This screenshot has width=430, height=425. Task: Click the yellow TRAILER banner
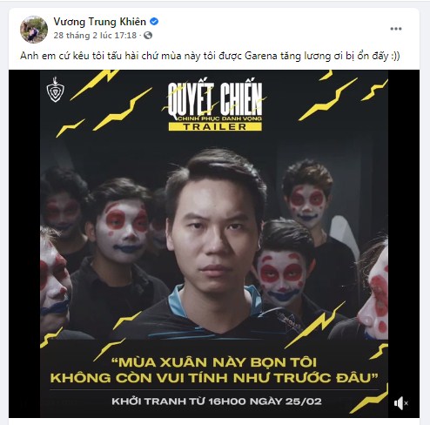pyautogui.click(x=215, y=126)
